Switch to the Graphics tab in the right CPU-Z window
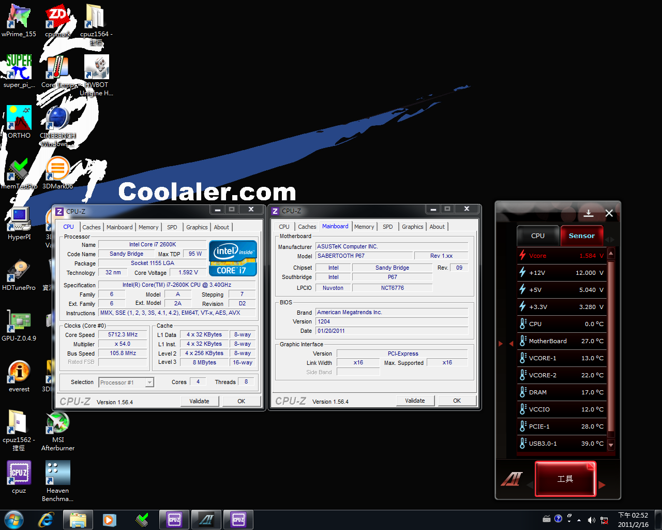The image size is (662, 530). tap(413, 227)
